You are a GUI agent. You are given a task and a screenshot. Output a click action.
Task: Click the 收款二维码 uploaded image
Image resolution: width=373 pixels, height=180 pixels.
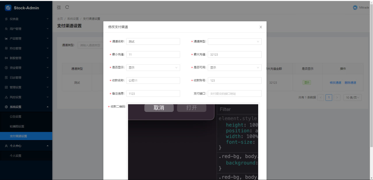pos(193,142)
